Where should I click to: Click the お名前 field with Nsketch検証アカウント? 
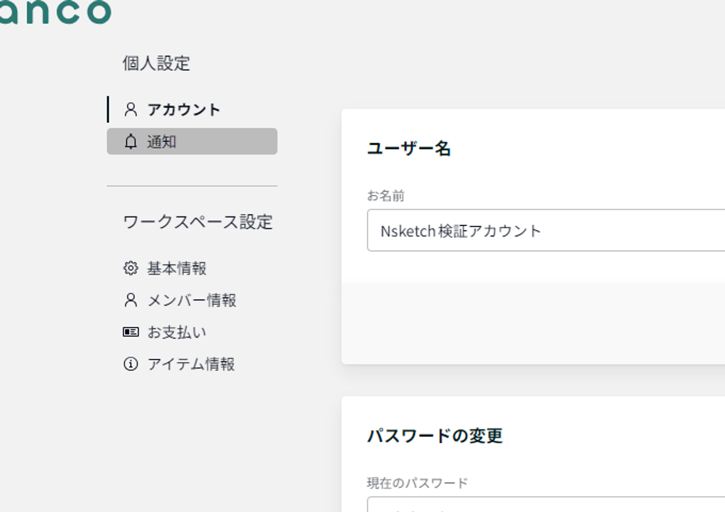point(546,230)
